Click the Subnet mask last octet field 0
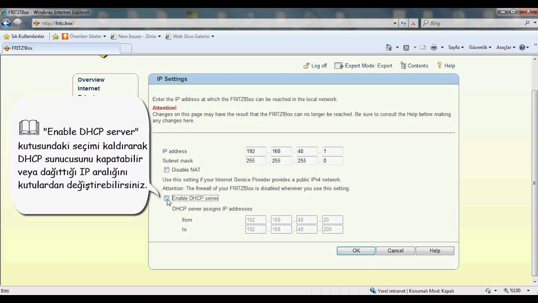 (332, 161)
